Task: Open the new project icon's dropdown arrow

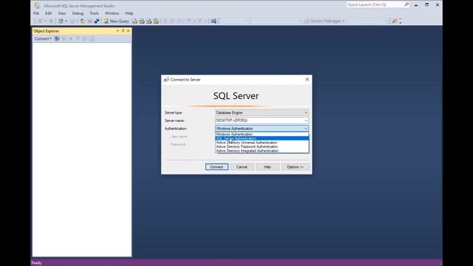Action: click(67, 21)
